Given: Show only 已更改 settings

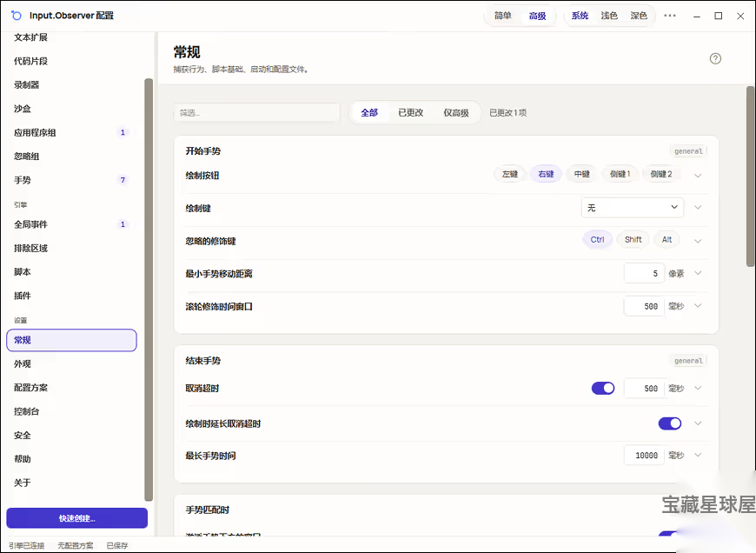Looking at the screenshot, I should 411,112.
